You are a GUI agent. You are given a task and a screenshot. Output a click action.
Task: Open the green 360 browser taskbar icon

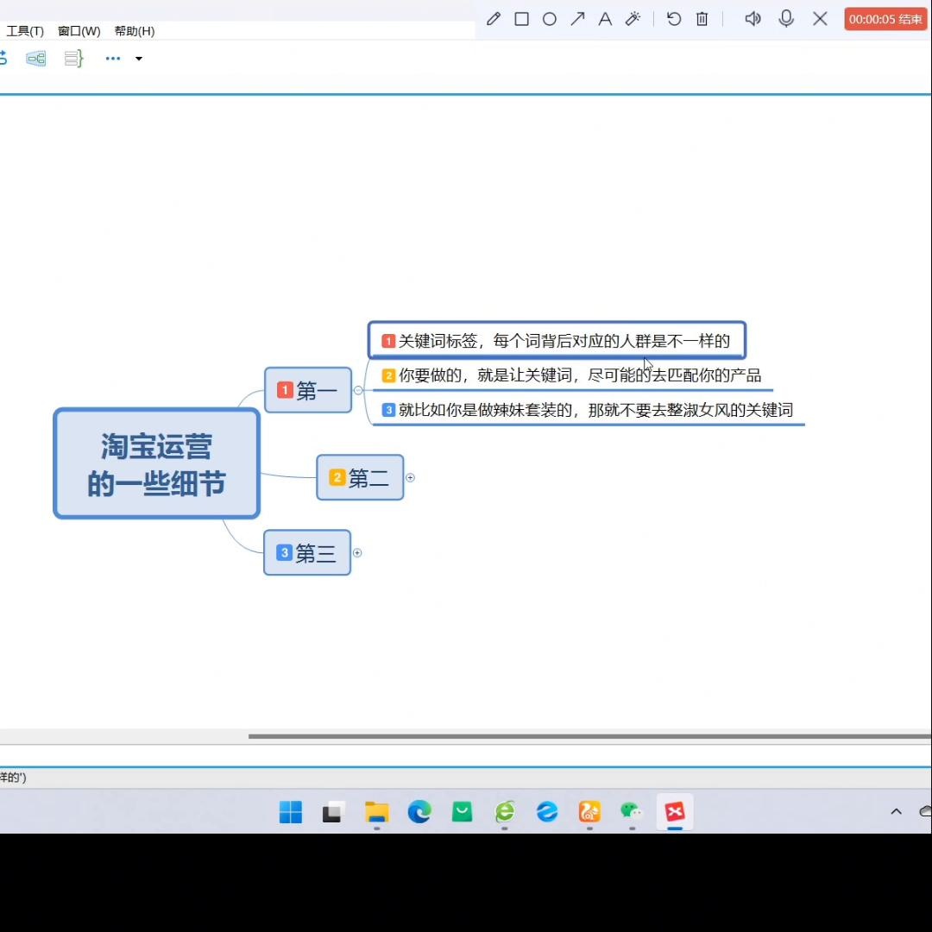pos(505,812)
